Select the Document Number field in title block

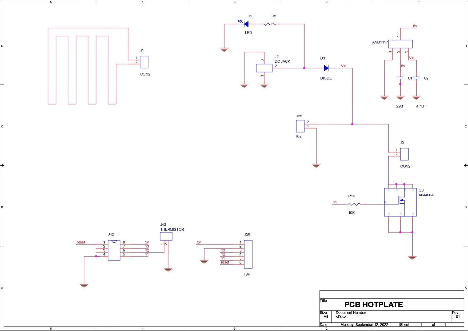(x=350, y=313)
